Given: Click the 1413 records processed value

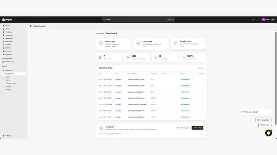Looking at the screenshot, I should click(x=134, y=56).
